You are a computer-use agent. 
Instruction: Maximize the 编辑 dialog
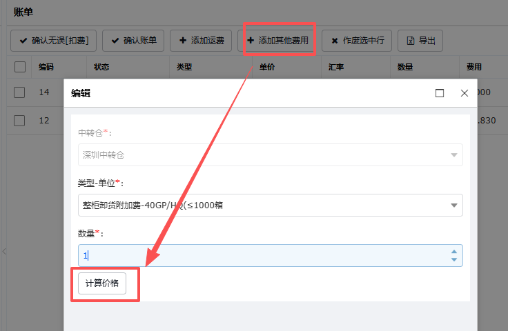click(x=440, y=93)
